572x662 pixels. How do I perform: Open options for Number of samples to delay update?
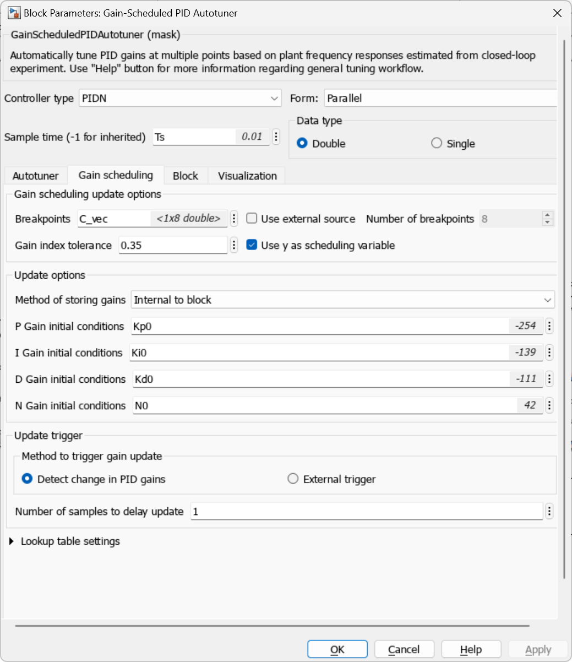click(549, 511)
